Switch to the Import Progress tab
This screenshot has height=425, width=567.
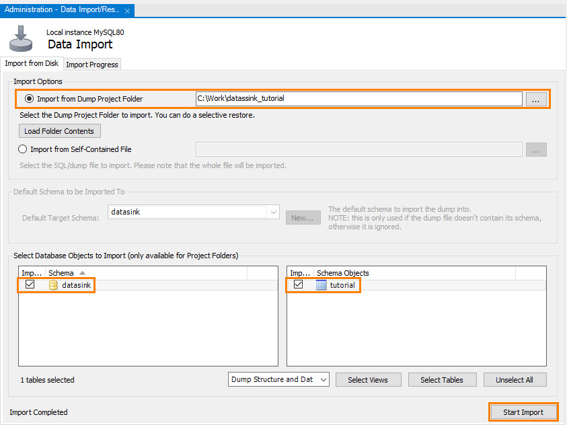point(91,65)
